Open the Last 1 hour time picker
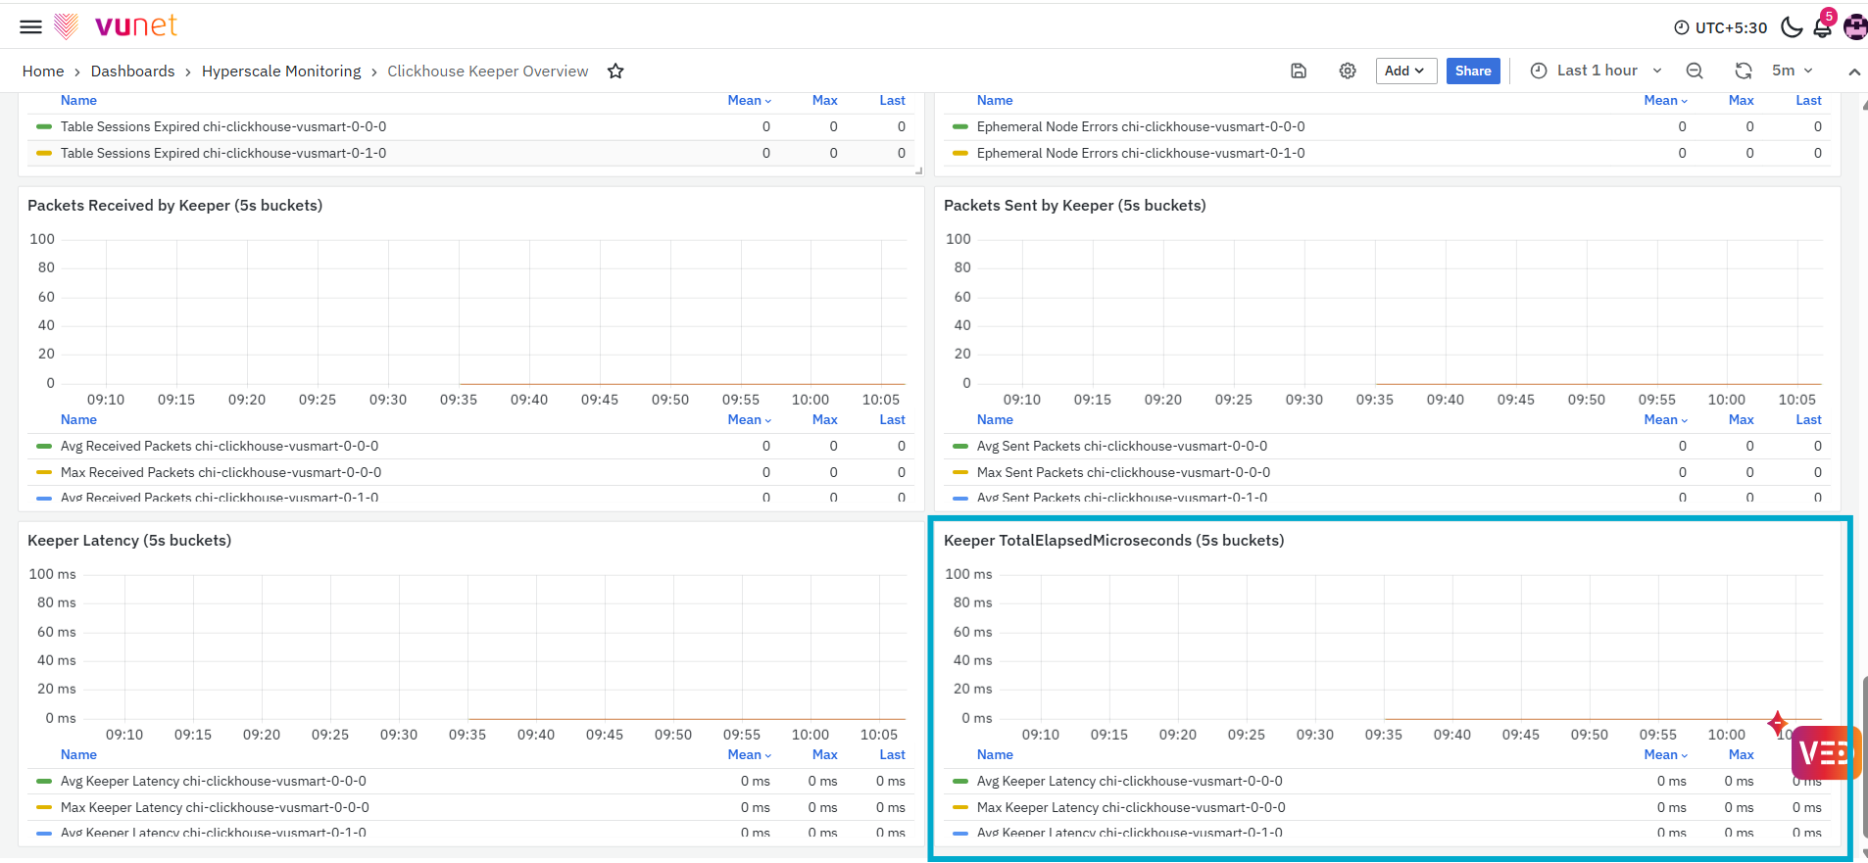1868x863 pixels. pos(1597,71)
